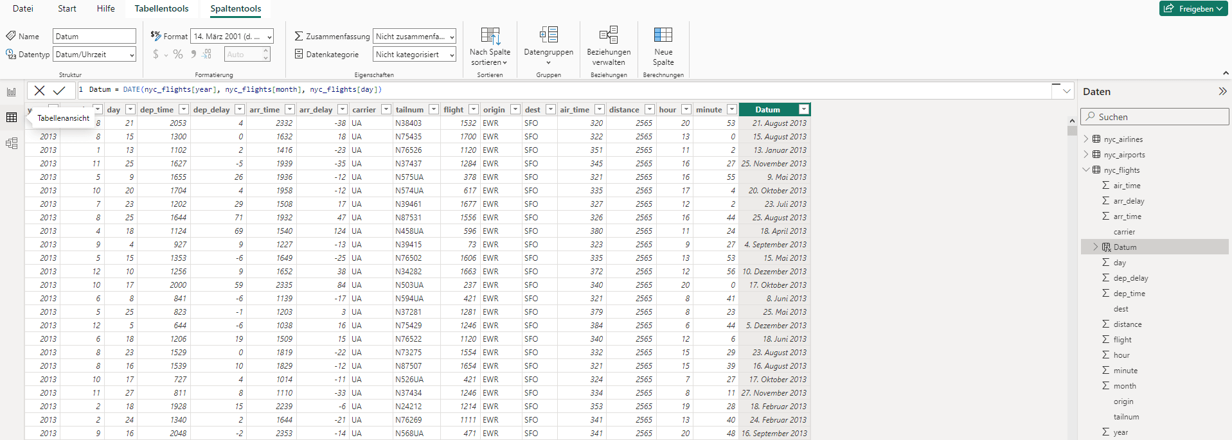Click the Suchen search field
The width and height of the screenshot is (1232, 440).
pos(1155,116)
